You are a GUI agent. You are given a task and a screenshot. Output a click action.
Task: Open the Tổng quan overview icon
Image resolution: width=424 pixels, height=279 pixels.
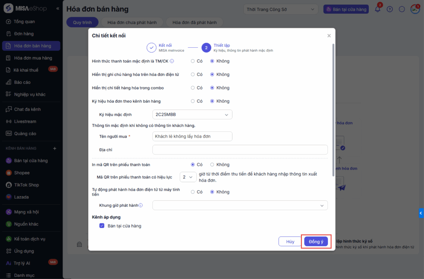pos(8,22)
